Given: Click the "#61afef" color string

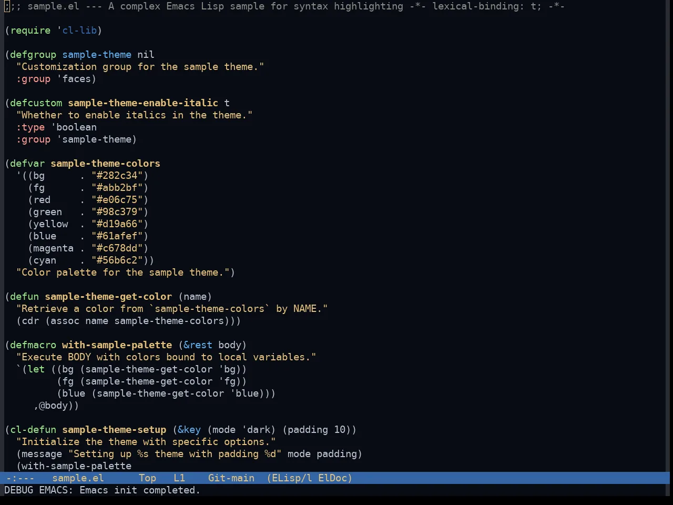Looking at the screenshot, I should (x=117, y=236).
